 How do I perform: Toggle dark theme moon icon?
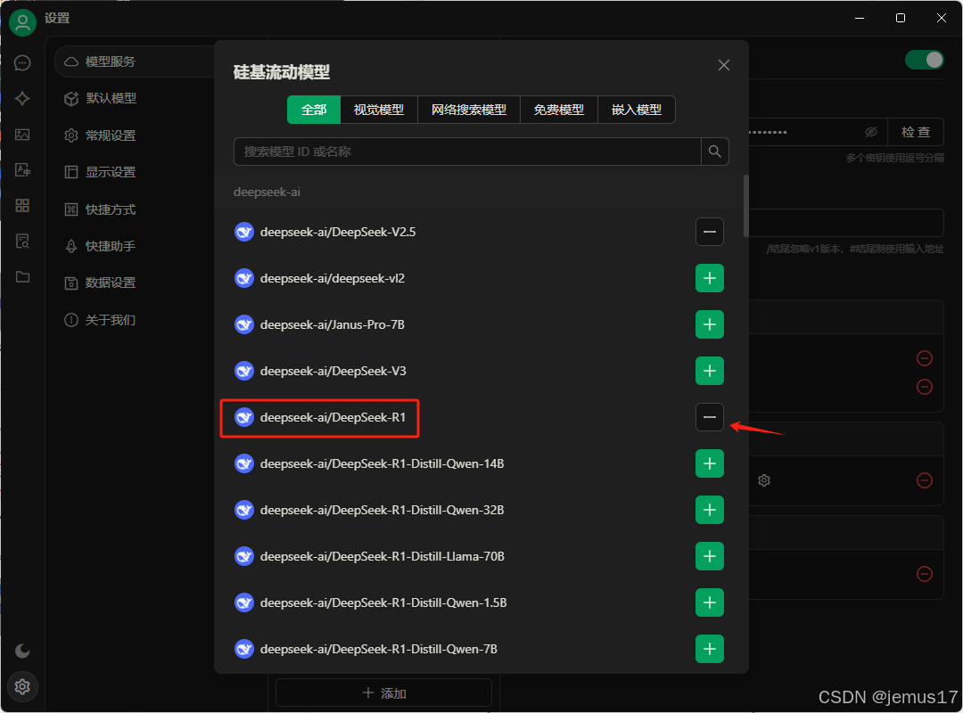point(22,651)
